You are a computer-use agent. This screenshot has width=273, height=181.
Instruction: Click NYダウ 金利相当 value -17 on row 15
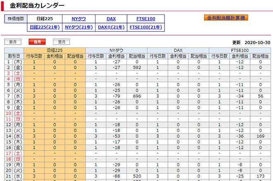[116, 142]
